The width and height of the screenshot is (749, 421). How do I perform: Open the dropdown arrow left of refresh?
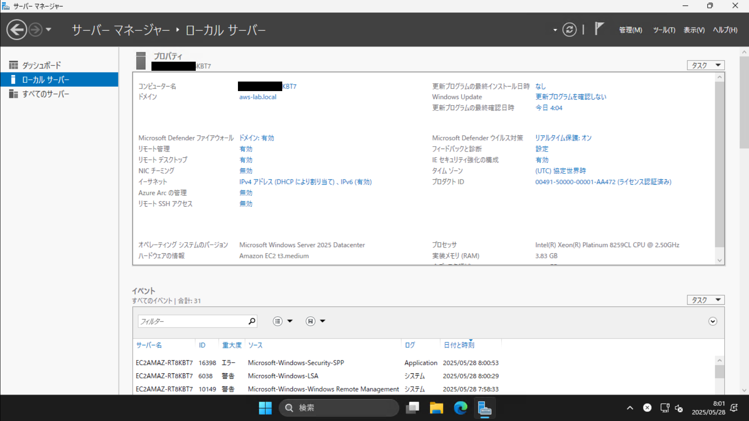[555, 30]
